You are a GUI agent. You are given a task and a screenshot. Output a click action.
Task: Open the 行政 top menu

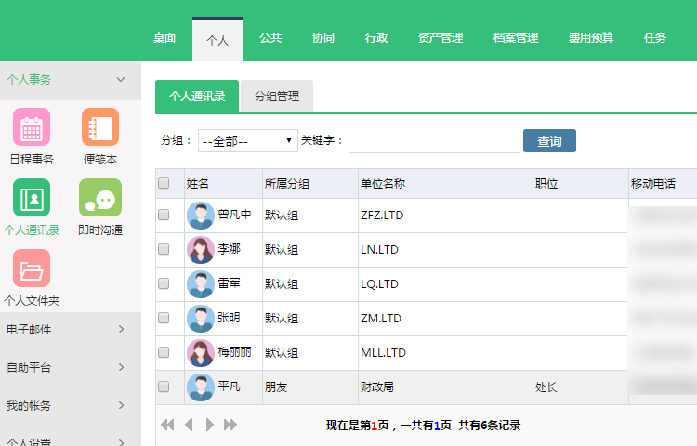pyautogui.click(x=376, y=38)
